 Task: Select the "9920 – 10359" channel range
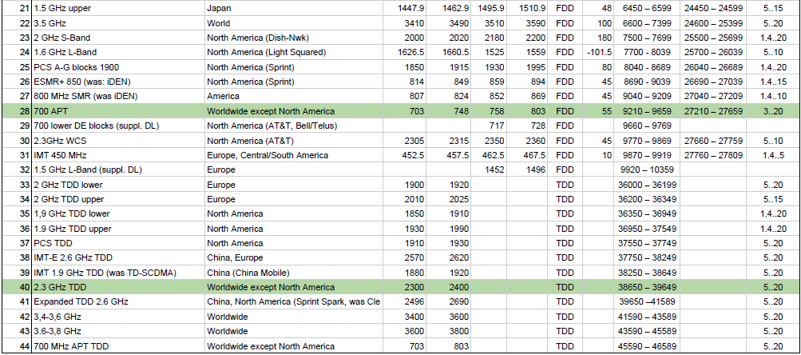[x=647, y=170]
